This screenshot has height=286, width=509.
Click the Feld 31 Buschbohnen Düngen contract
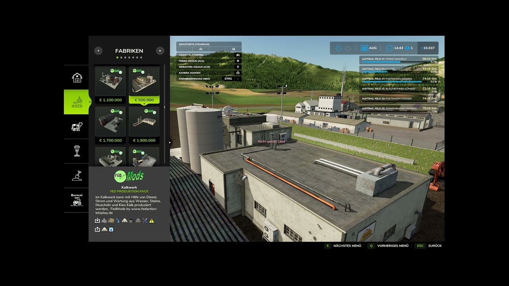pos(399,89)
